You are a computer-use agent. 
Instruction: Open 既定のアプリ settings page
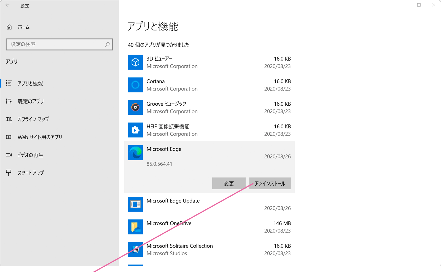(x=31, y=101)
